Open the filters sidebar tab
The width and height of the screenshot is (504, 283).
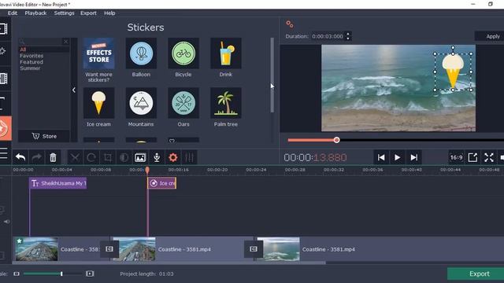click(3, 51)
